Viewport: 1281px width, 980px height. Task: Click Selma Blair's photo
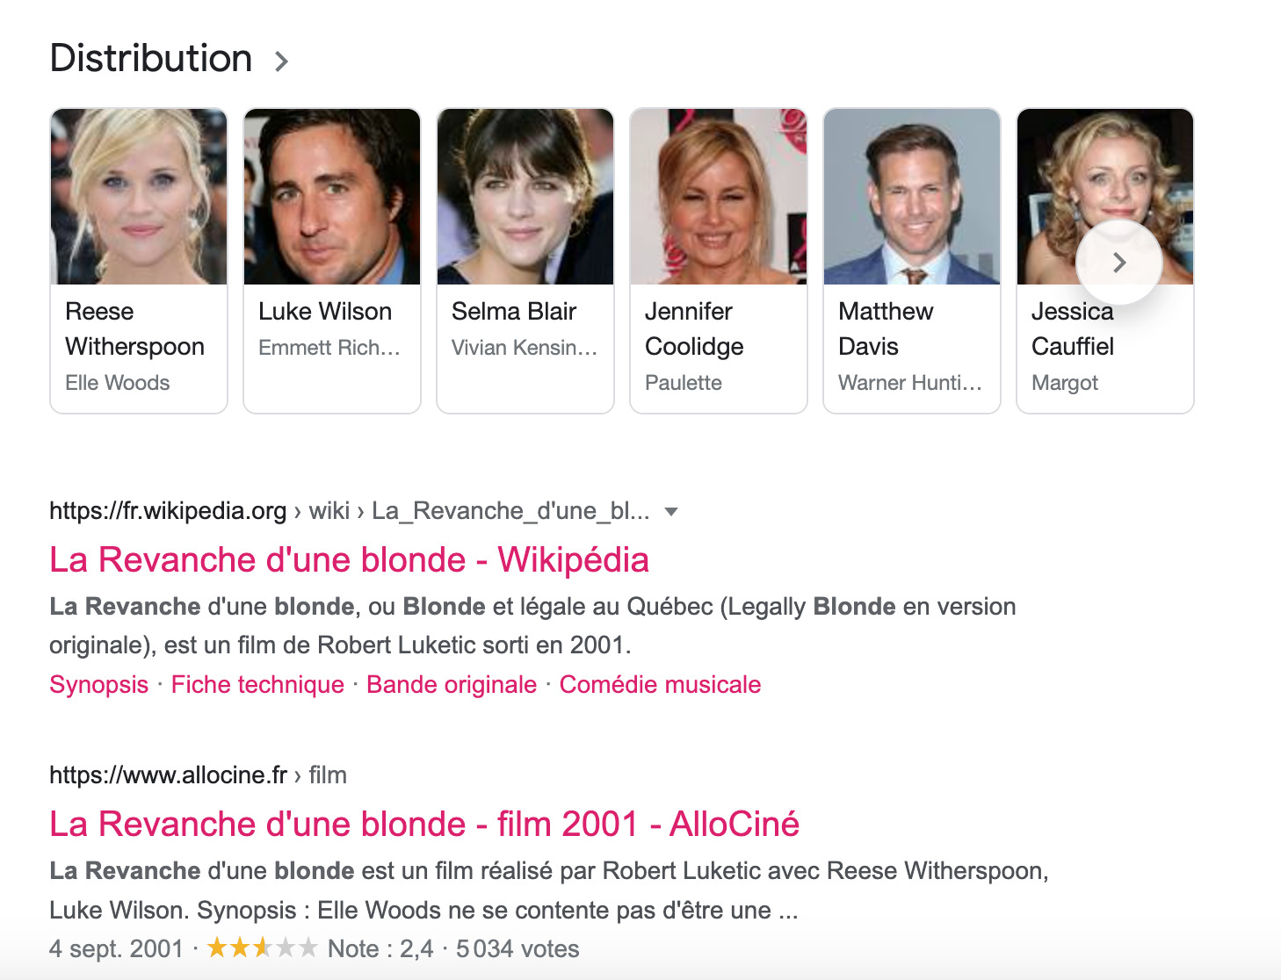pyautogui.click(x=525, y=197)
